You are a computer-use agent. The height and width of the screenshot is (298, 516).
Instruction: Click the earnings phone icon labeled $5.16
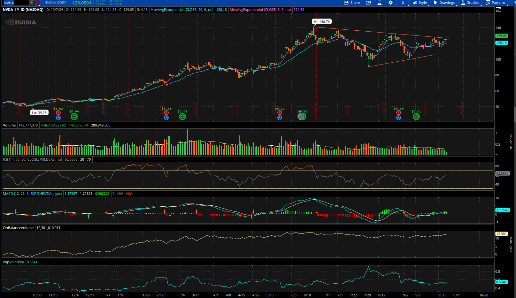166,112
